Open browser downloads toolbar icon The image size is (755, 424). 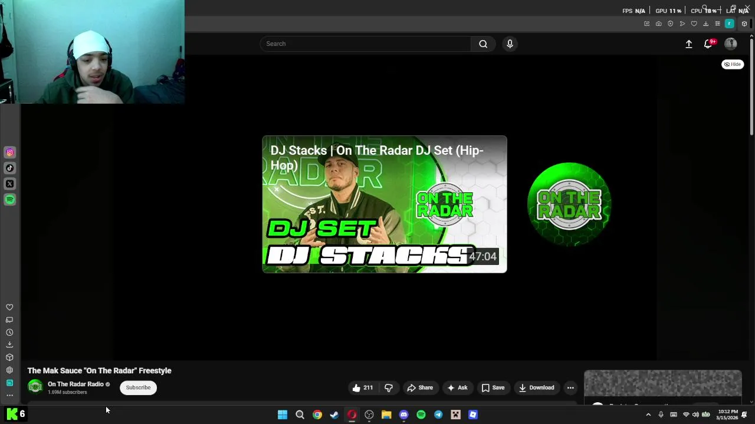[x=706, y=24]
